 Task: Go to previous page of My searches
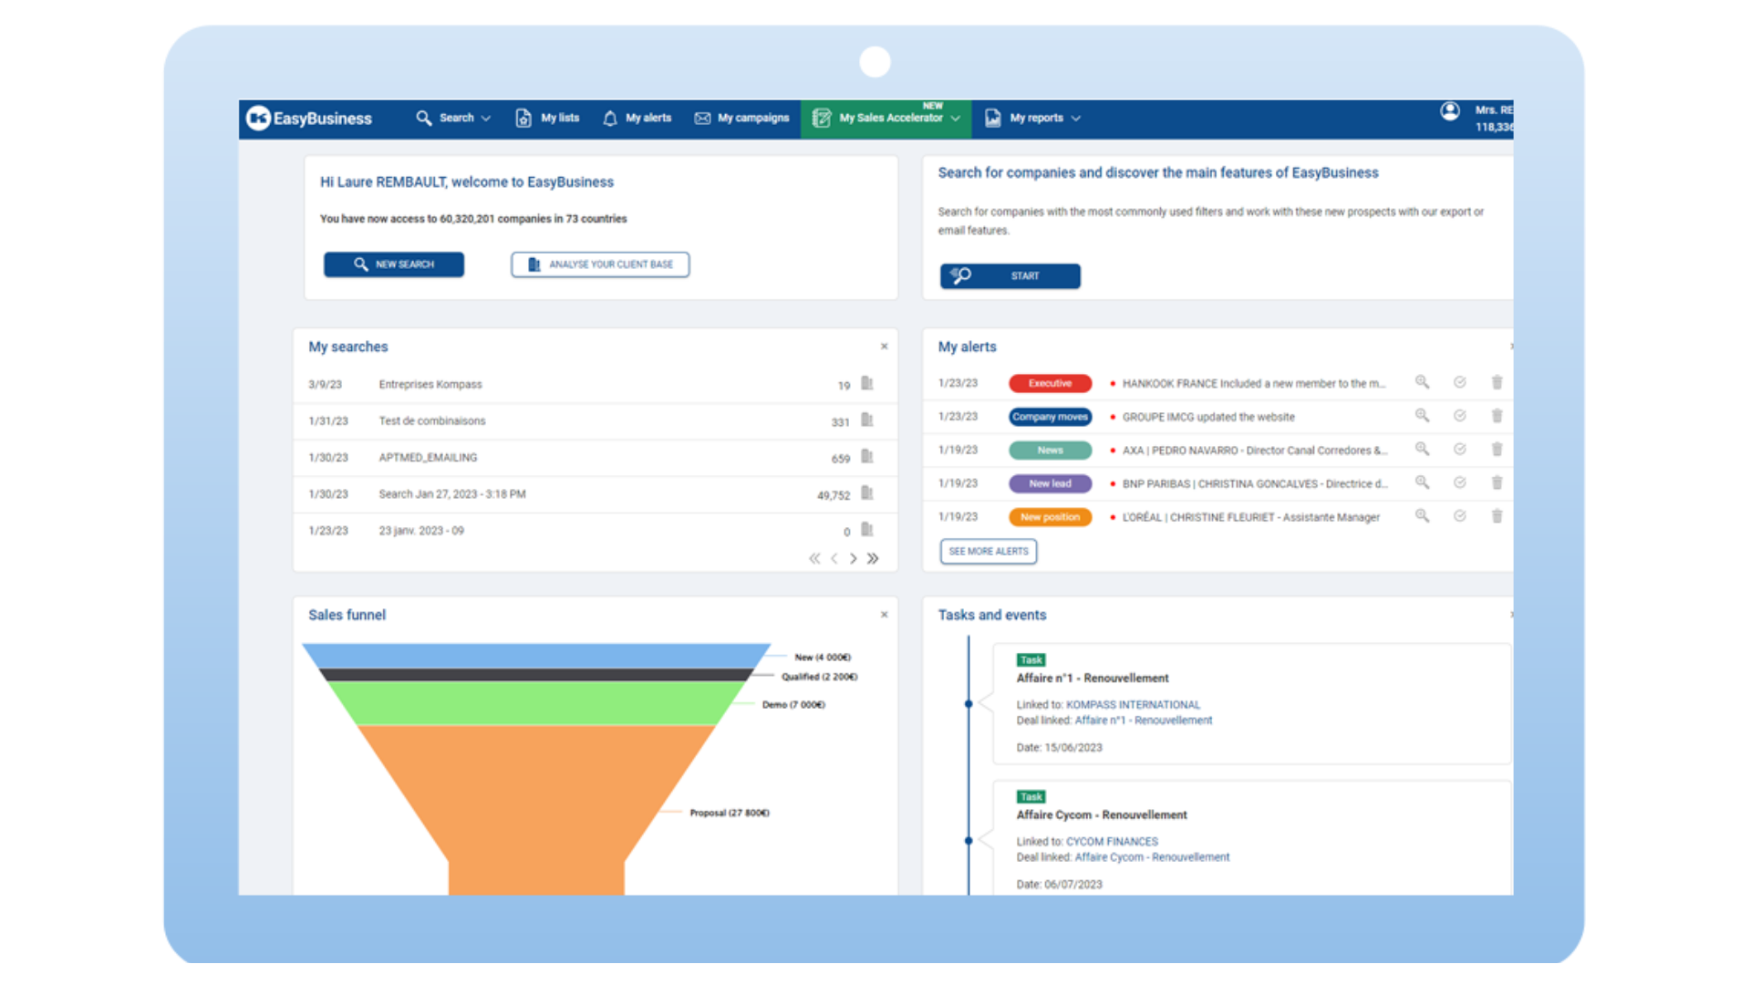[834, 558]
